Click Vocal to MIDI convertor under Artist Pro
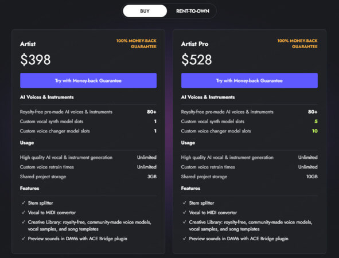 coord(213,213)
